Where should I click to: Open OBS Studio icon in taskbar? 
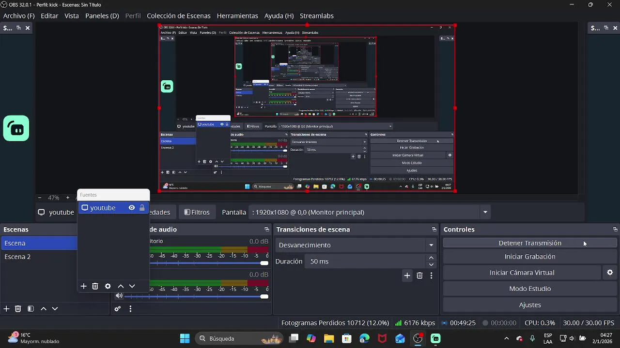(418, 338)
